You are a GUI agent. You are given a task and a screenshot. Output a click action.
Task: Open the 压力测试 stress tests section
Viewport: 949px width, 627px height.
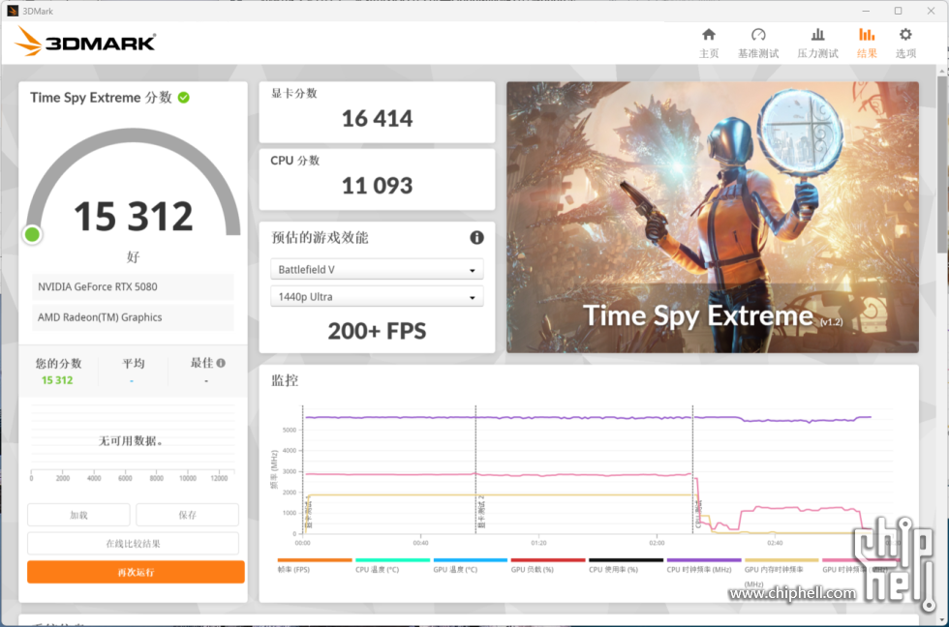(x=817, y=43)
